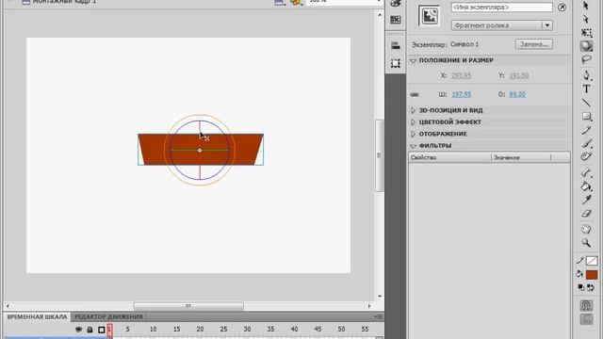Open the timeline panel options menu
The width and height of the screenshot is (603, 339).
(x=378, y=316)
